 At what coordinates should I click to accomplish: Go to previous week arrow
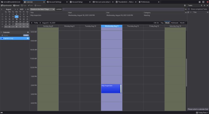tap(32, 23)
